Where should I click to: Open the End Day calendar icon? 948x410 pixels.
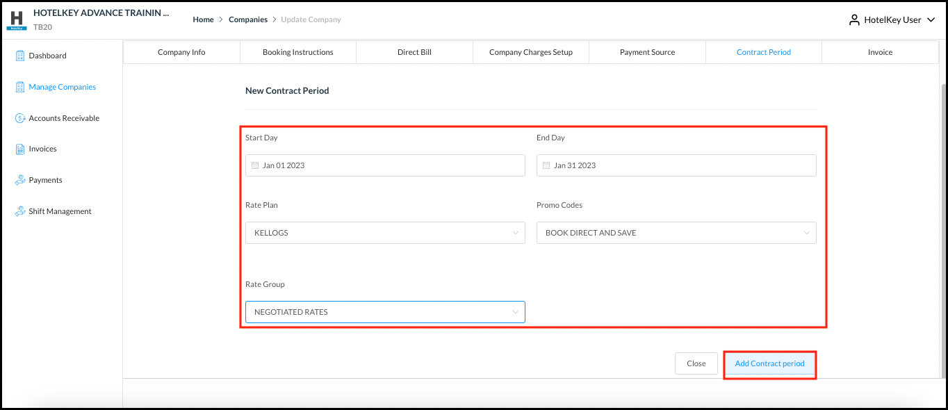[x=546, y=165]
